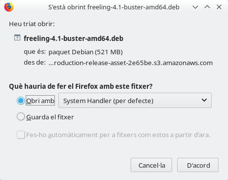Click the Cancel·la button
The height and width of the screenshot is (180, 228).
[x=151, y=165]
